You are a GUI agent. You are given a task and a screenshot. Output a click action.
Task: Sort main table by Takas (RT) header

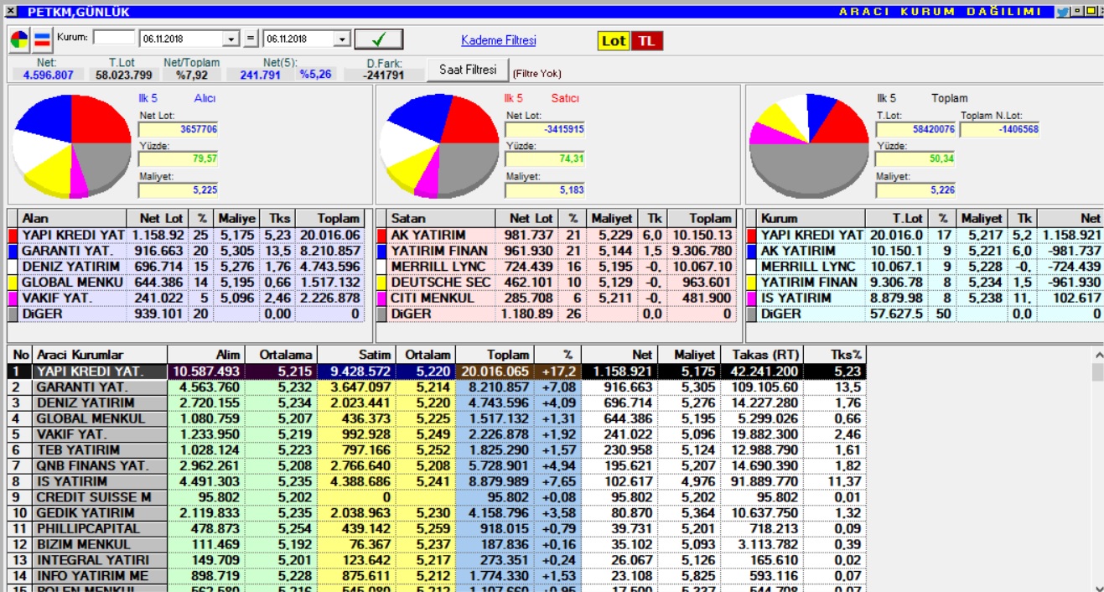761,355
